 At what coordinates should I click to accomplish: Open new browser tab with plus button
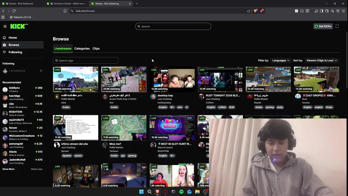136,4
